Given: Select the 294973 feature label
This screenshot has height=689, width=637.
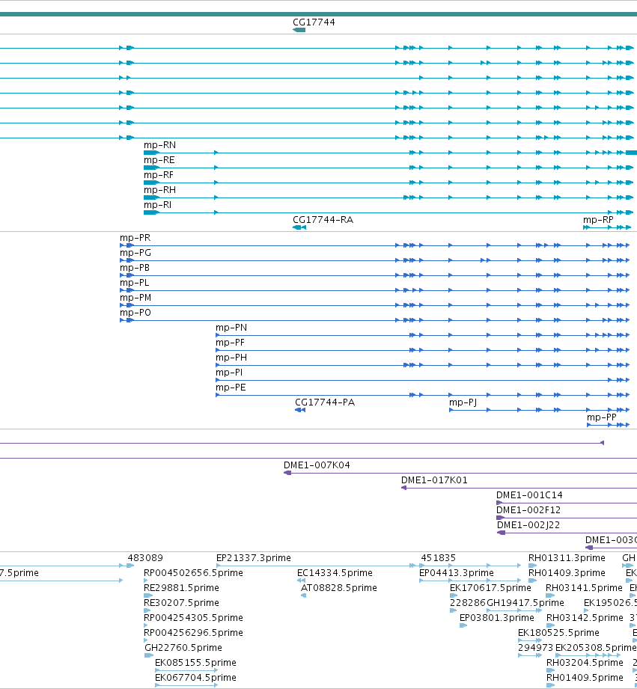Looking at the screenshot, I should click(535, 647).
